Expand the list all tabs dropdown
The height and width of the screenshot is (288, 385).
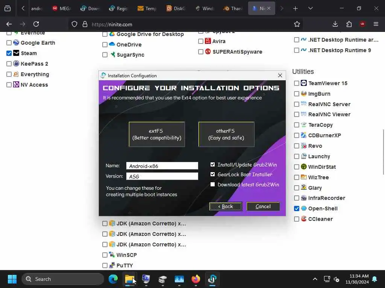click(x=310, y=8)
